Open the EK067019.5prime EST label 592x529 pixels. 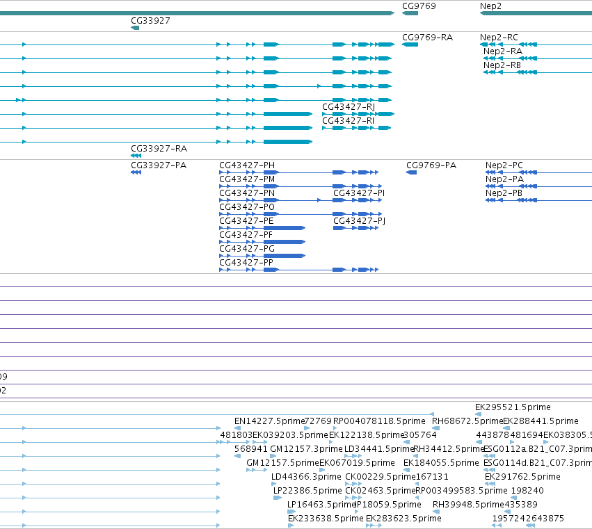(357, 463)
